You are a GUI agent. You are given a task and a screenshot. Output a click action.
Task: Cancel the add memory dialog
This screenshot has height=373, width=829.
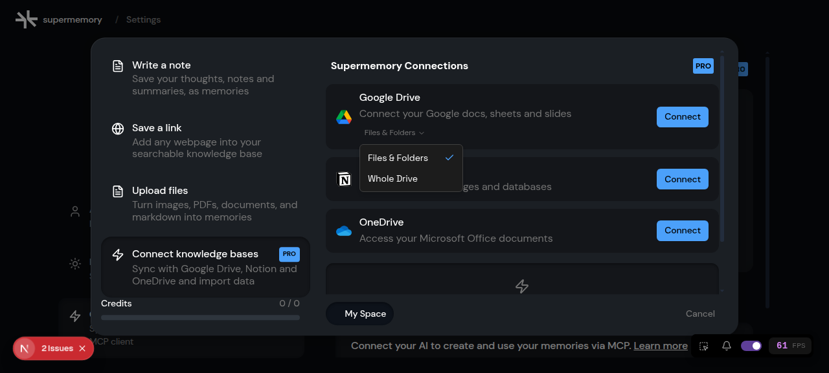pyautogui.click(x=700, y=314)
